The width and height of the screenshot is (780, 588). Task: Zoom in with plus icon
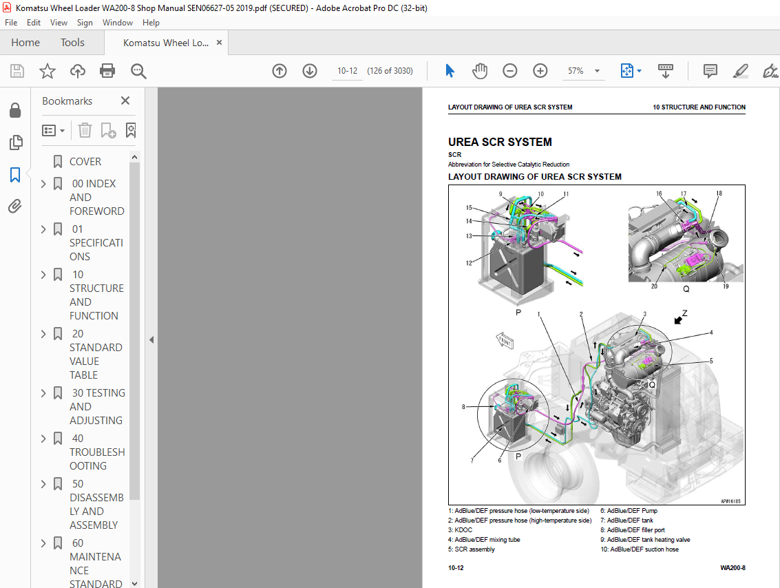(x=540, y=71)
